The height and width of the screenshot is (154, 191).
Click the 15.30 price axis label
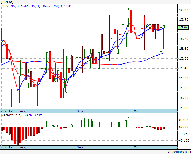184,78
